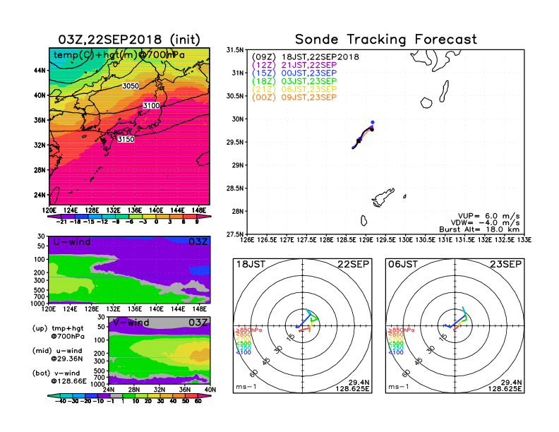Click "29.4N" in the 18JST hodograph

coord(359,383)
